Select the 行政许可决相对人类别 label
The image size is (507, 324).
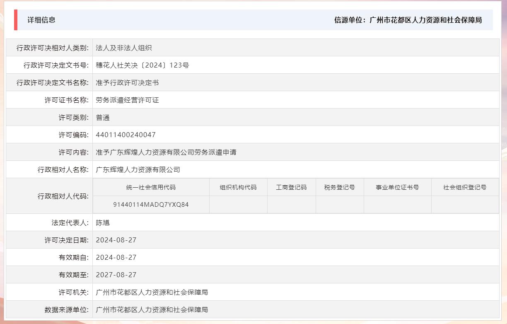click(x=53, y=48)
